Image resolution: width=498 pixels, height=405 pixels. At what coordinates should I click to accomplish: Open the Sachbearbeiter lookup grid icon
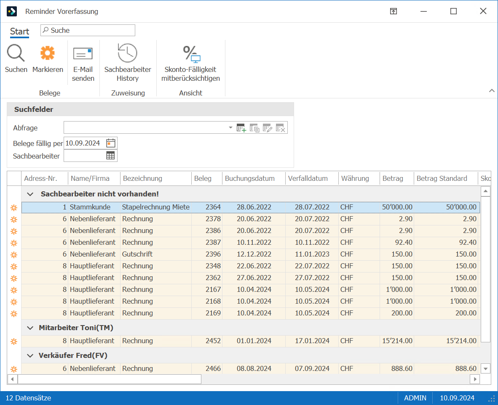pos(110,156)
